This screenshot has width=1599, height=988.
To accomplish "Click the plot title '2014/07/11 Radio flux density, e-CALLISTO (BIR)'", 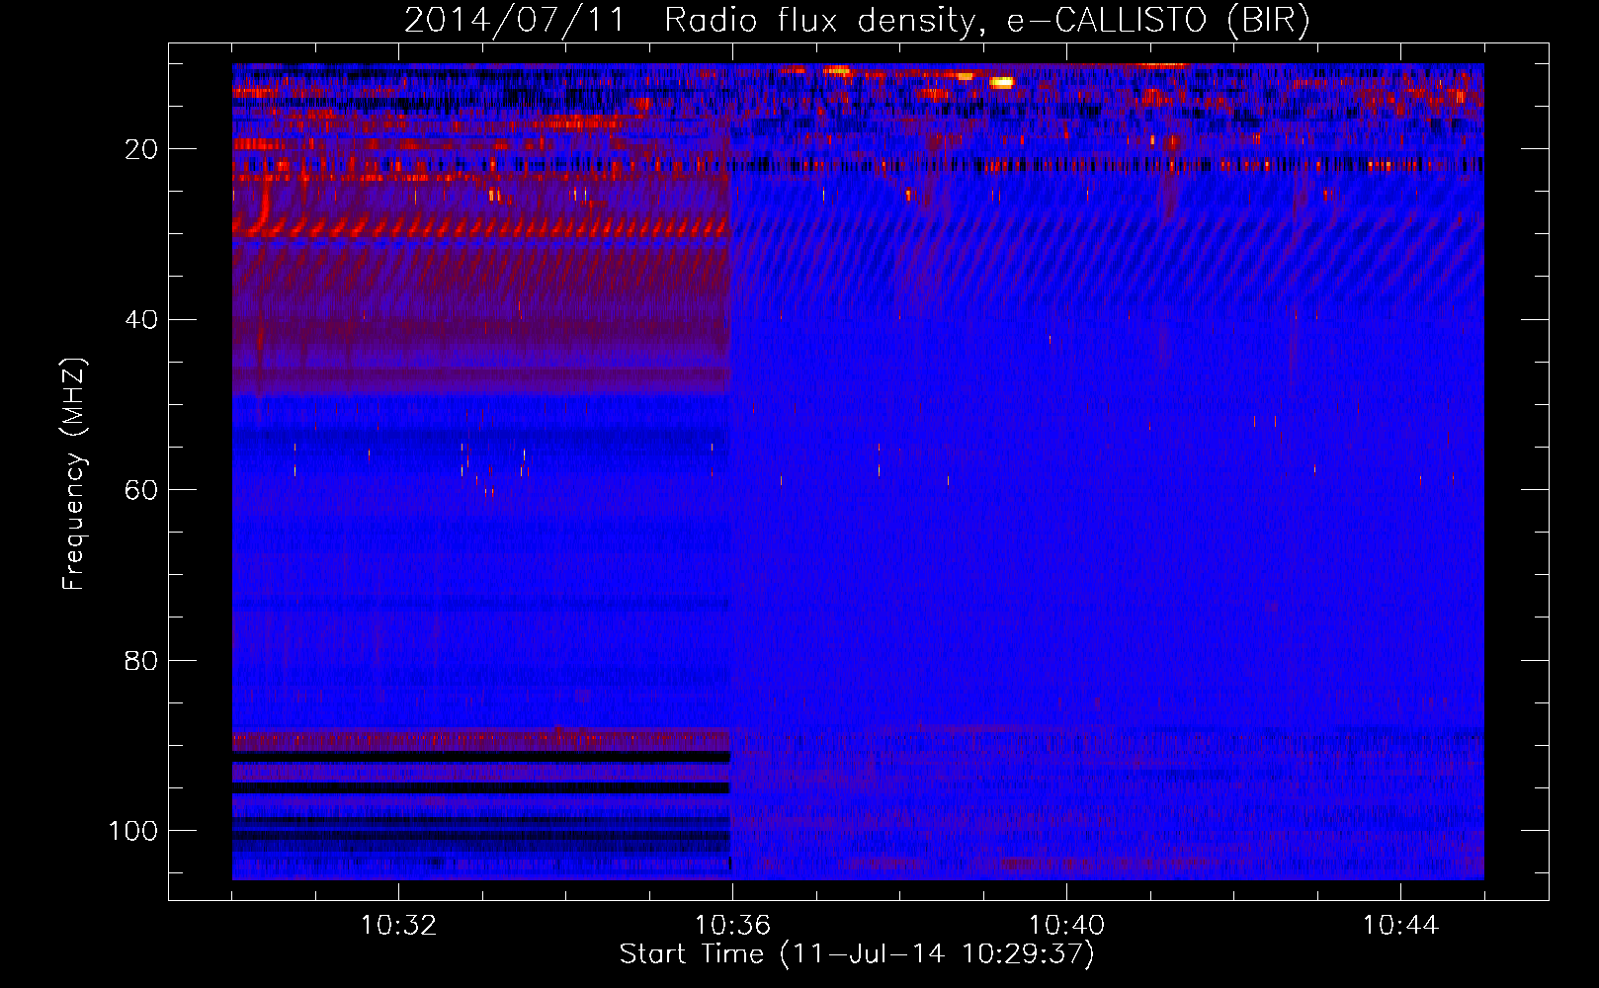I will 857,20.
